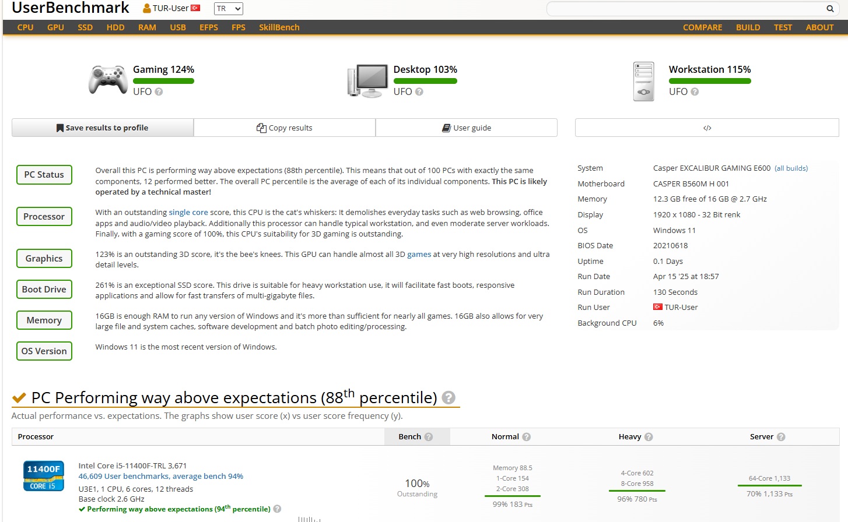Open the FPS menu
This screenshot has height=522, width=848.
239,27
